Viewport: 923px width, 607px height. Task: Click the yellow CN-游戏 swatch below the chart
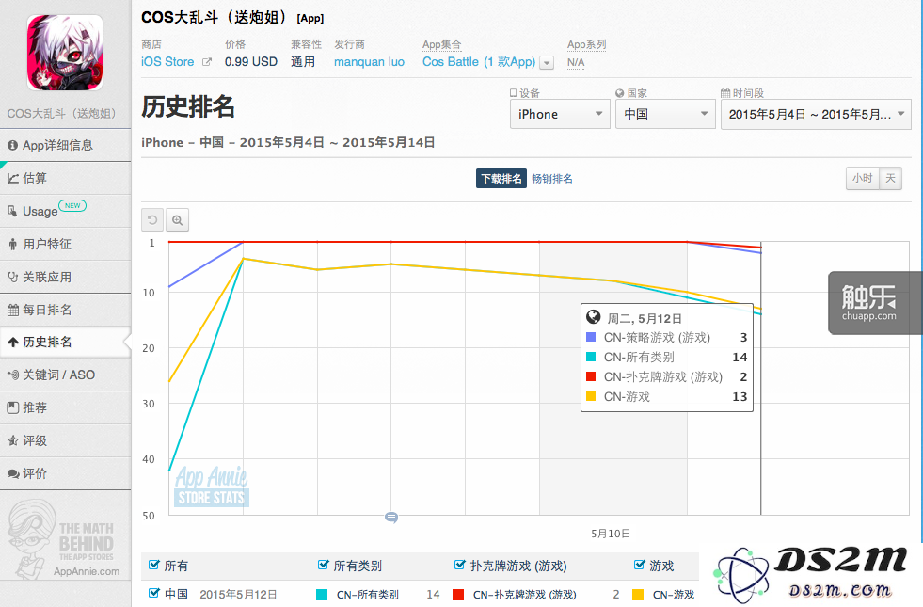coord(638,595)
